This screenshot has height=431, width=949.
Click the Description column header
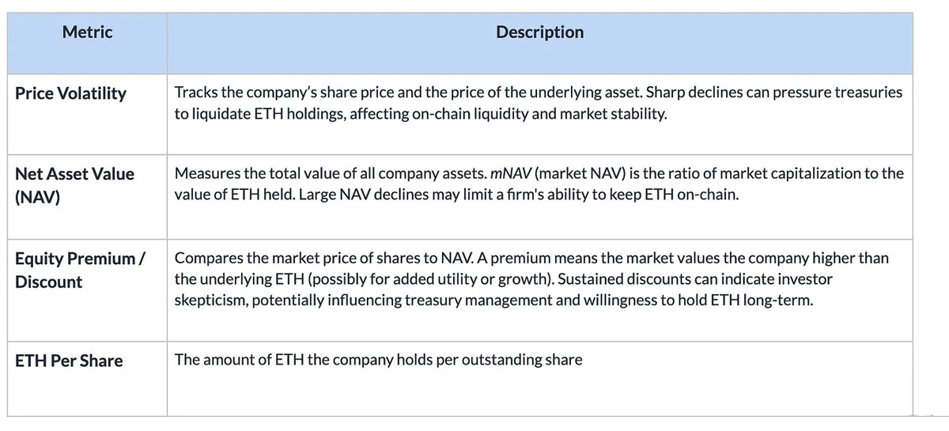[x=539, y=32]
